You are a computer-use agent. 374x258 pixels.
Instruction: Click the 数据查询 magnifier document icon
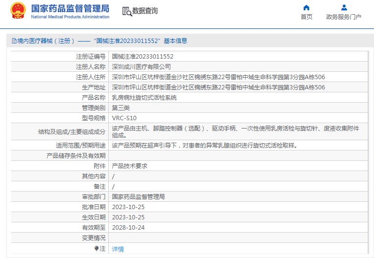[126, 11]
